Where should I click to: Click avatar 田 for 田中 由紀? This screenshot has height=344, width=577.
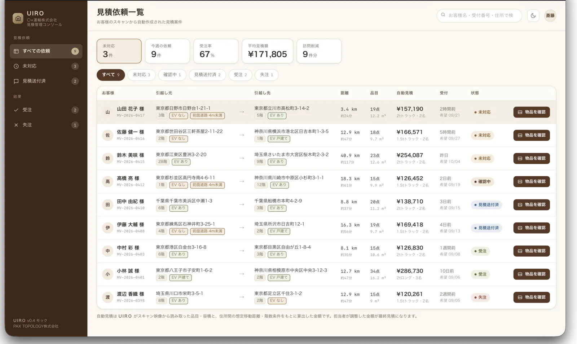(107, 205)
